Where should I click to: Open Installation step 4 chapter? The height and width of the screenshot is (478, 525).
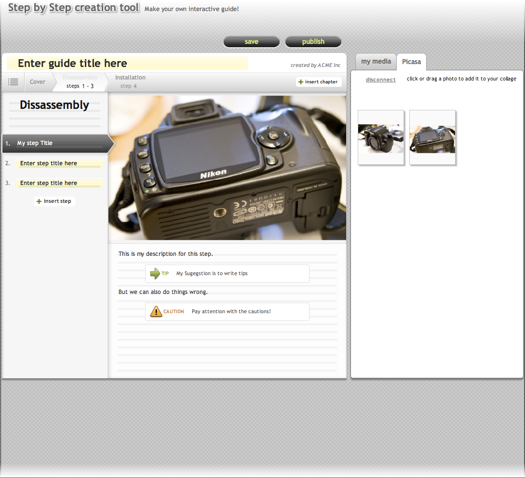130,82
